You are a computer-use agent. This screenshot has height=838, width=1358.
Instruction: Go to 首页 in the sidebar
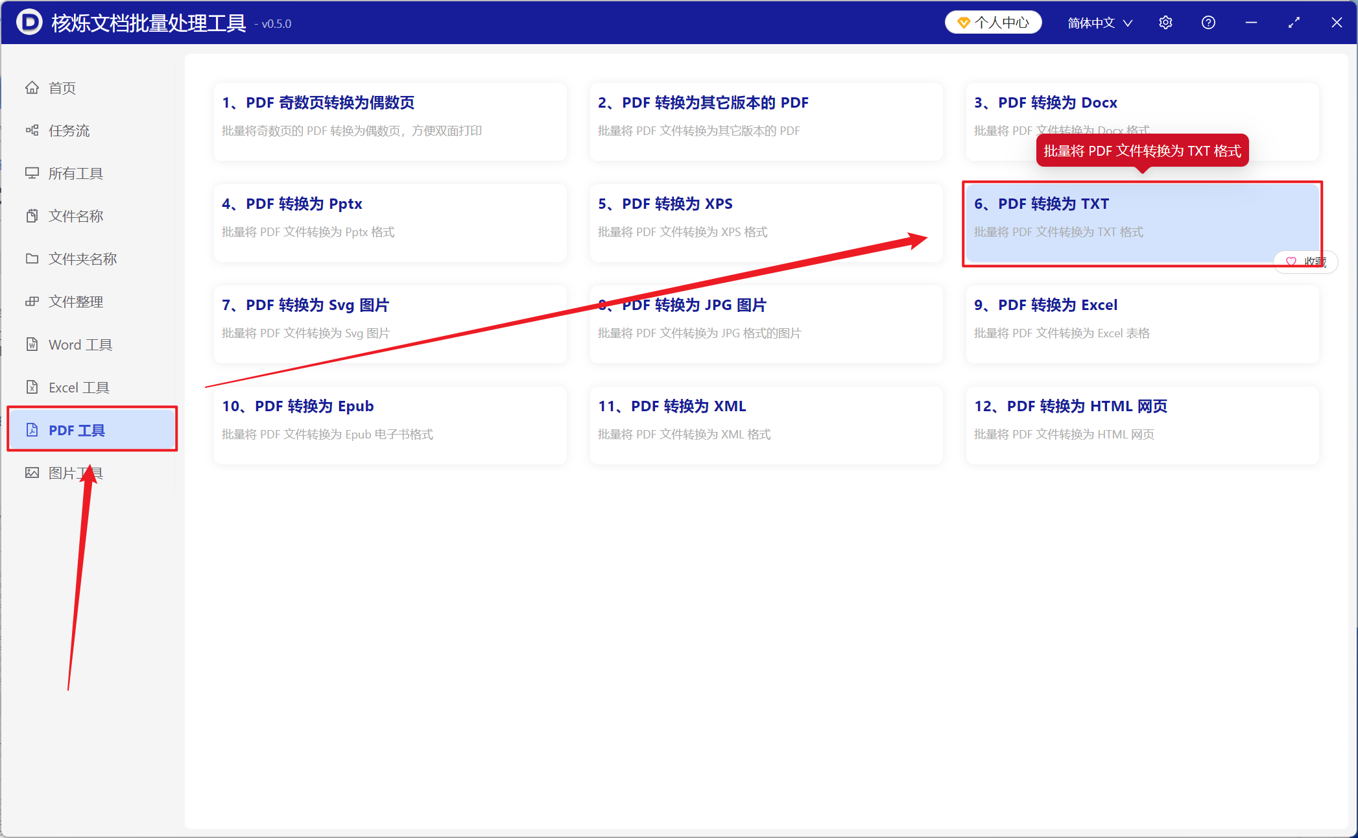coord(91,88)
